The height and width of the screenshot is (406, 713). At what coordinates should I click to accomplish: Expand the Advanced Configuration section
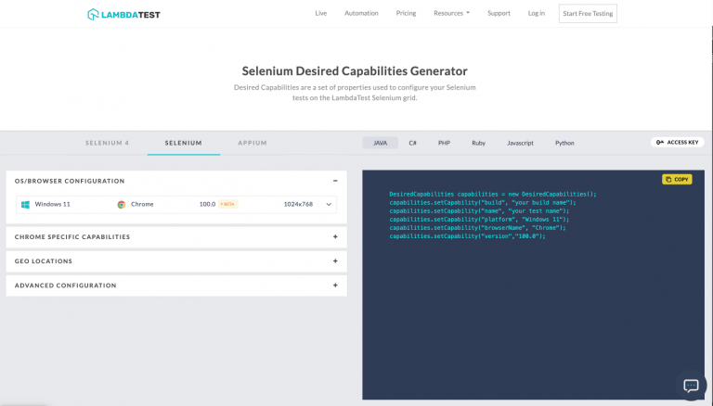335,285
